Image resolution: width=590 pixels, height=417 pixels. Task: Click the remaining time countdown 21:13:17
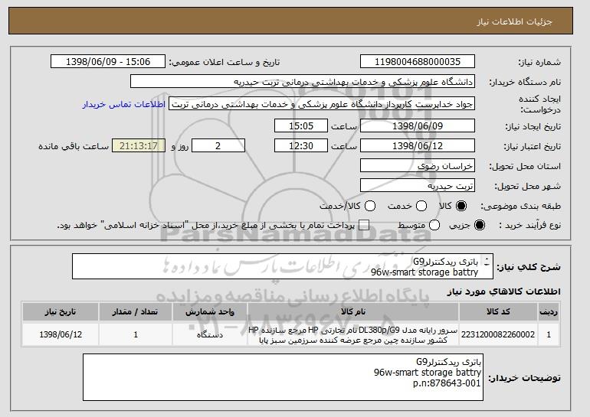coord(139,146)
